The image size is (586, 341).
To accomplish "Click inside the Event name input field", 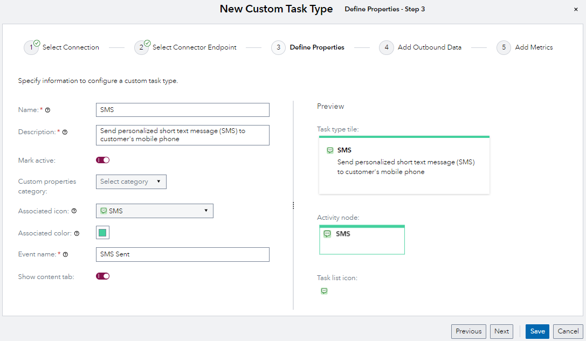I will tap(182, 254).
